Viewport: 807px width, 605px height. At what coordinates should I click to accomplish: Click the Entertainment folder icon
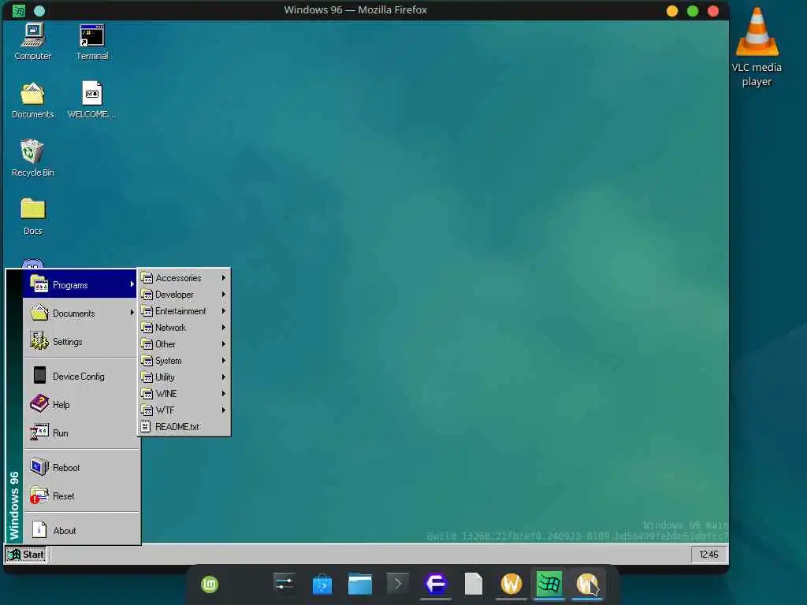pos(147,310)
